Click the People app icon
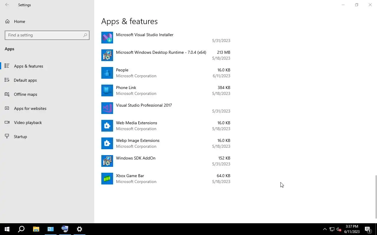Screen dimensions: 377x235 (x=107, y=73)
